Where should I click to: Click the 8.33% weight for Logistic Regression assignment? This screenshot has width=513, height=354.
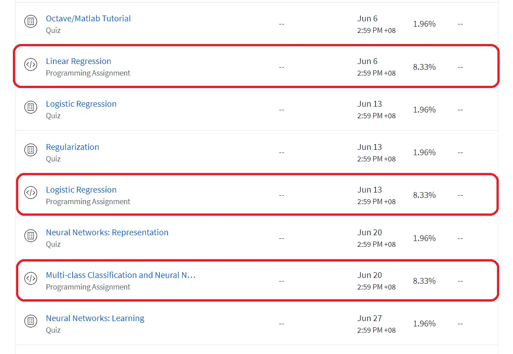point(423,195)
